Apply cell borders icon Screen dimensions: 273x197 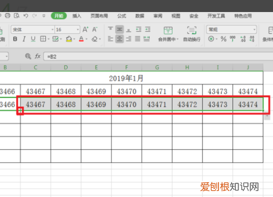point(43,39)
